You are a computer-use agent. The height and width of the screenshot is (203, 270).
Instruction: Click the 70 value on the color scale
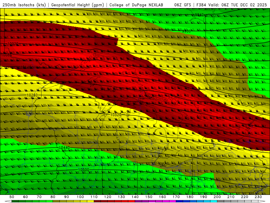pos(39,197)
